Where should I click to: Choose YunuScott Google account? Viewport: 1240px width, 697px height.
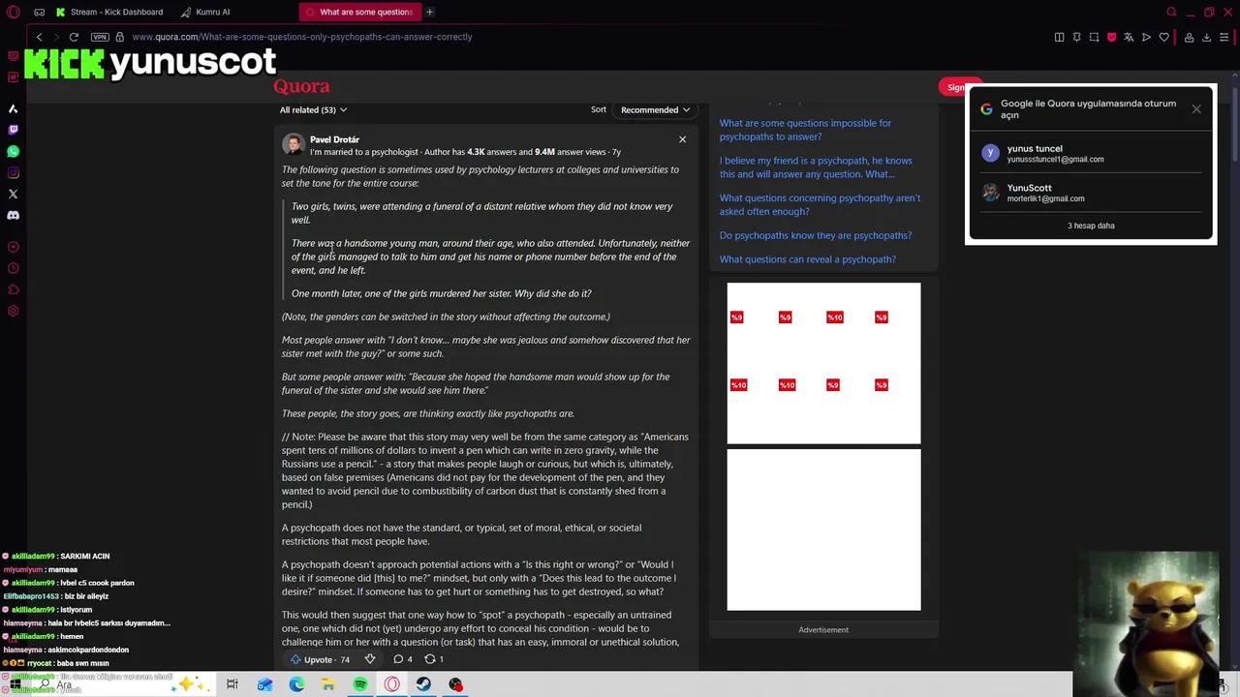tap(1091, 193)
